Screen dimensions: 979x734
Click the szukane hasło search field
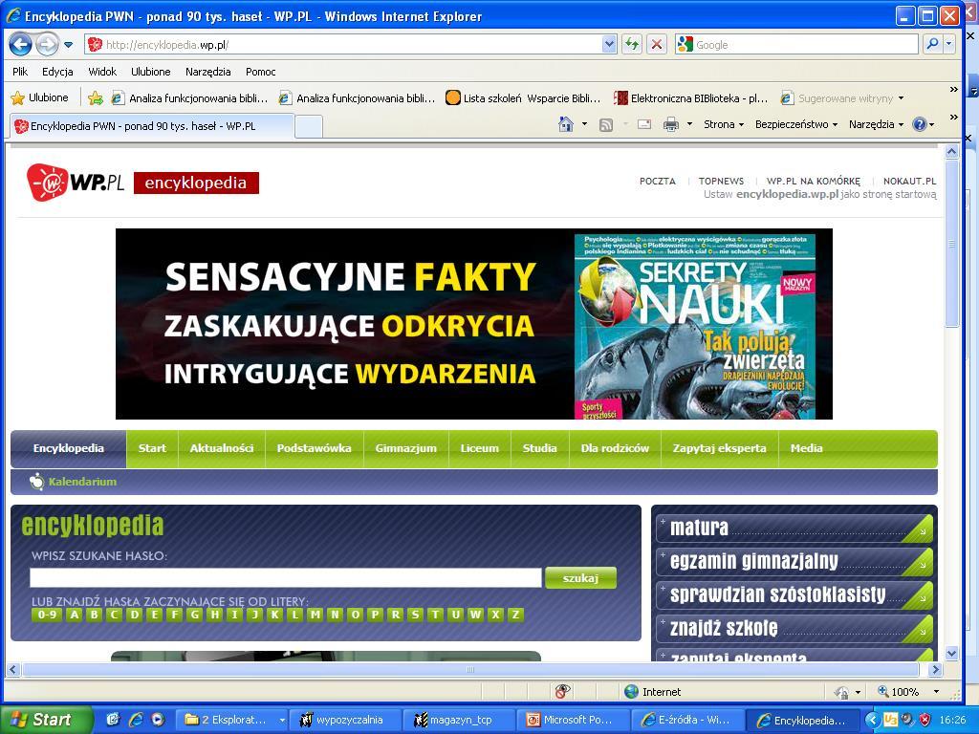tap(286, 577)
